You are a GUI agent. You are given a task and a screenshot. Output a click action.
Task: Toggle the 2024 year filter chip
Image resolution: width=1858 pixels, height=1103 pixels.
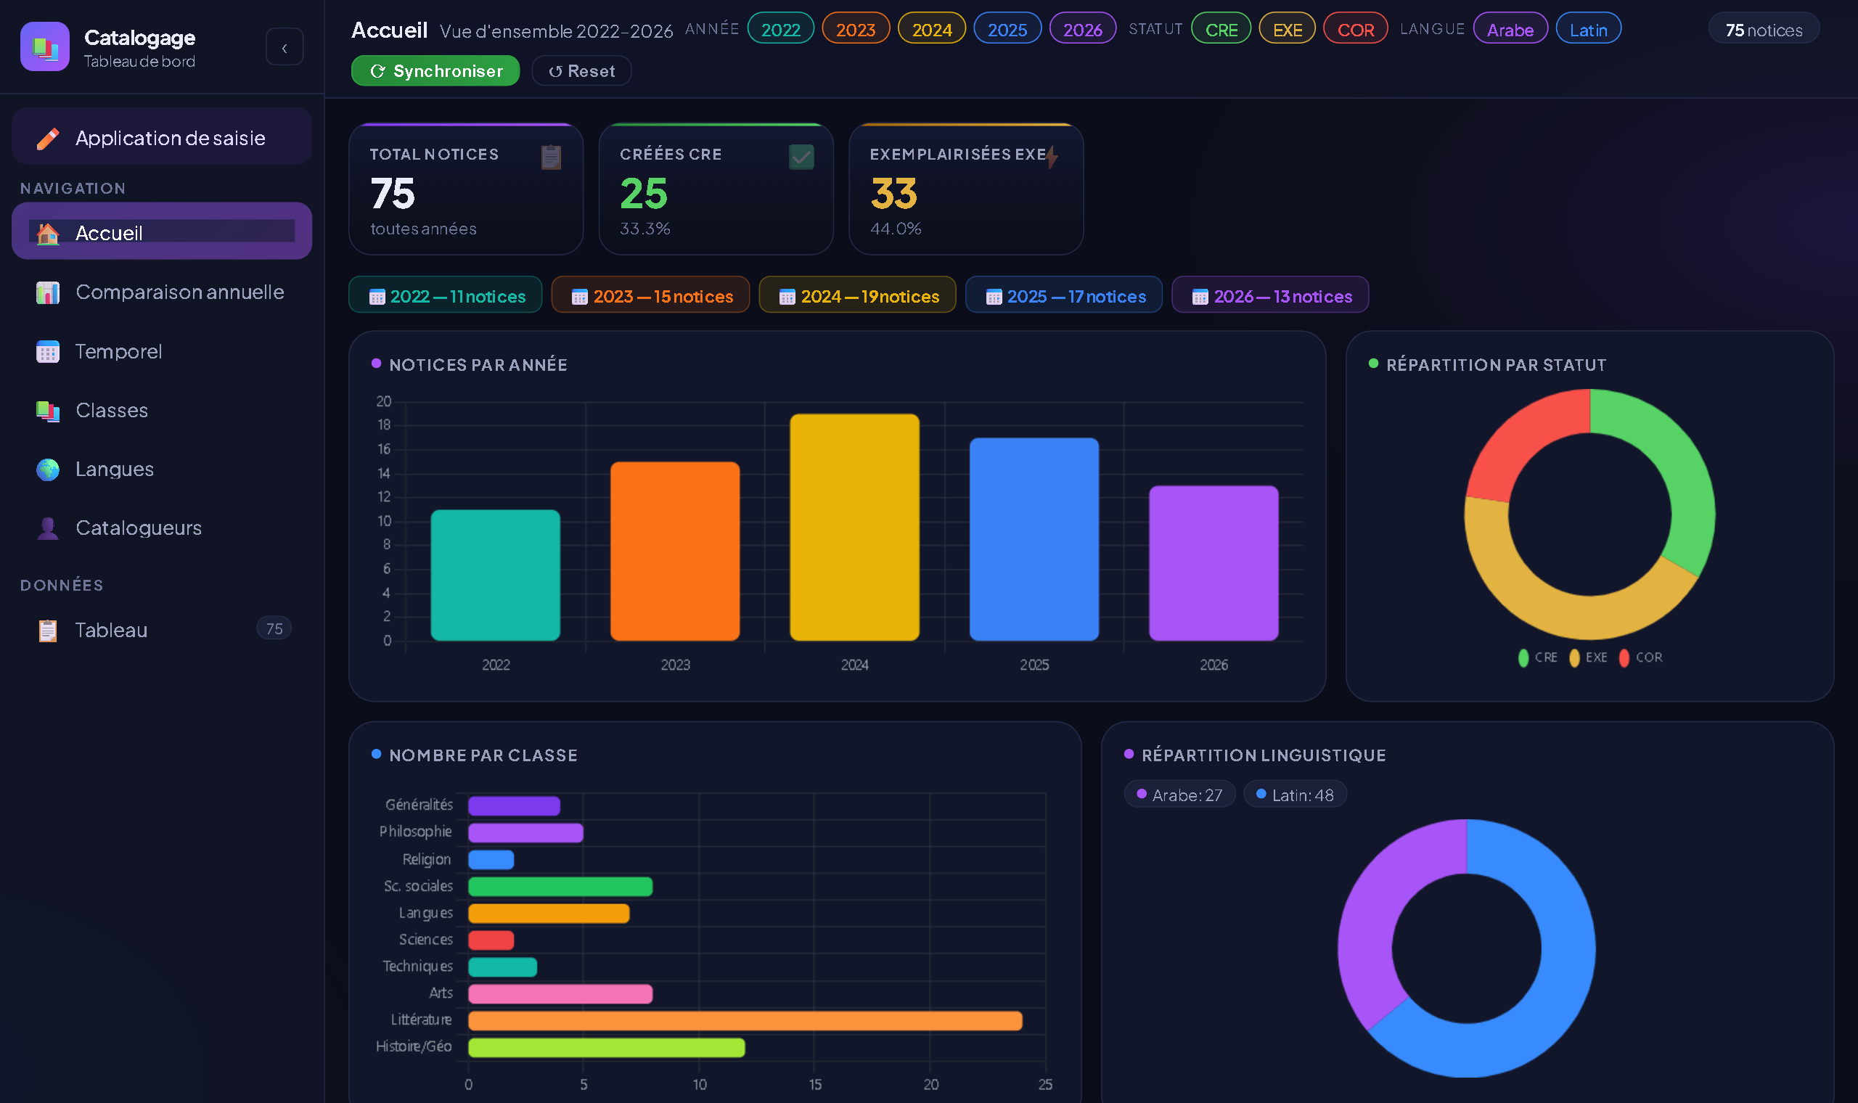point(932,30)
